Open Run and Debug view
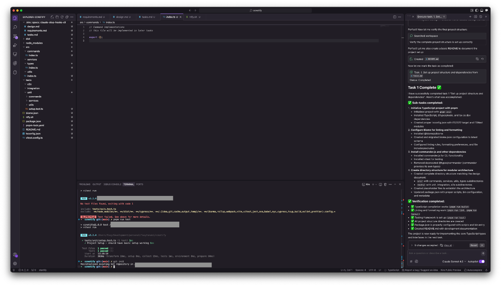This screenshot has width=501, height=286. point(15,45)
